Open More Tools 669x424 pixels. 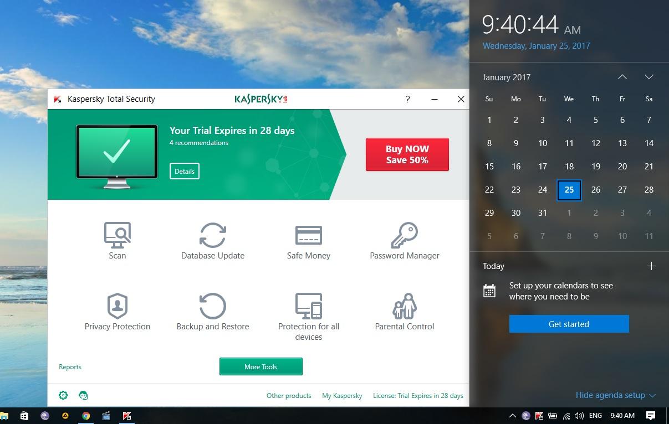point(261,366)
